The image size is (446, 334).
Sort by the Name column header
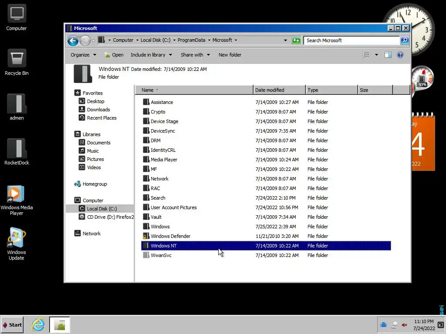tap(194, 90)
